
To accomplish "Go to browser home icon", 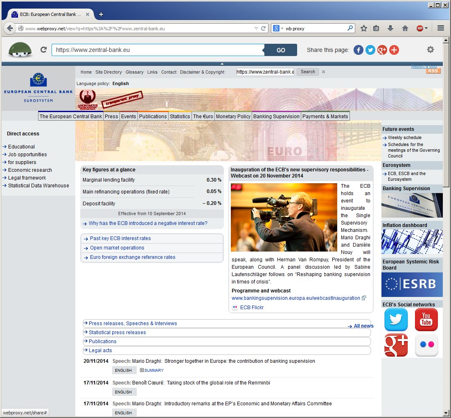I will 405,29.
